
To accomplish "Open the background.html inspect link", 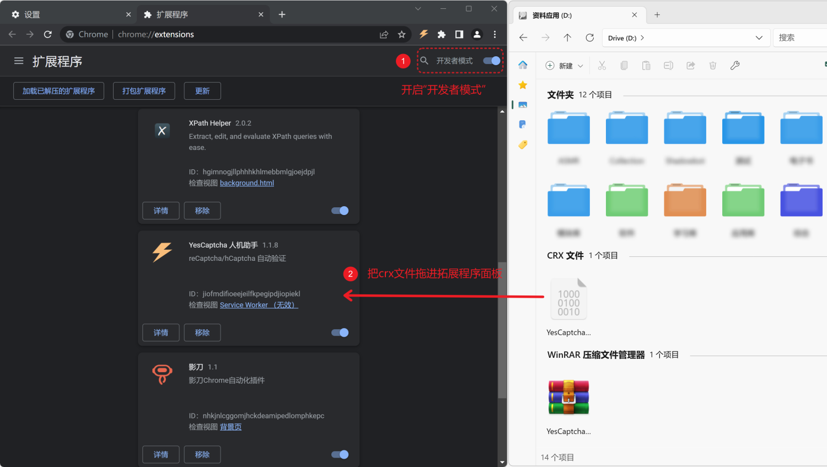I will click(x=247, y=183).
